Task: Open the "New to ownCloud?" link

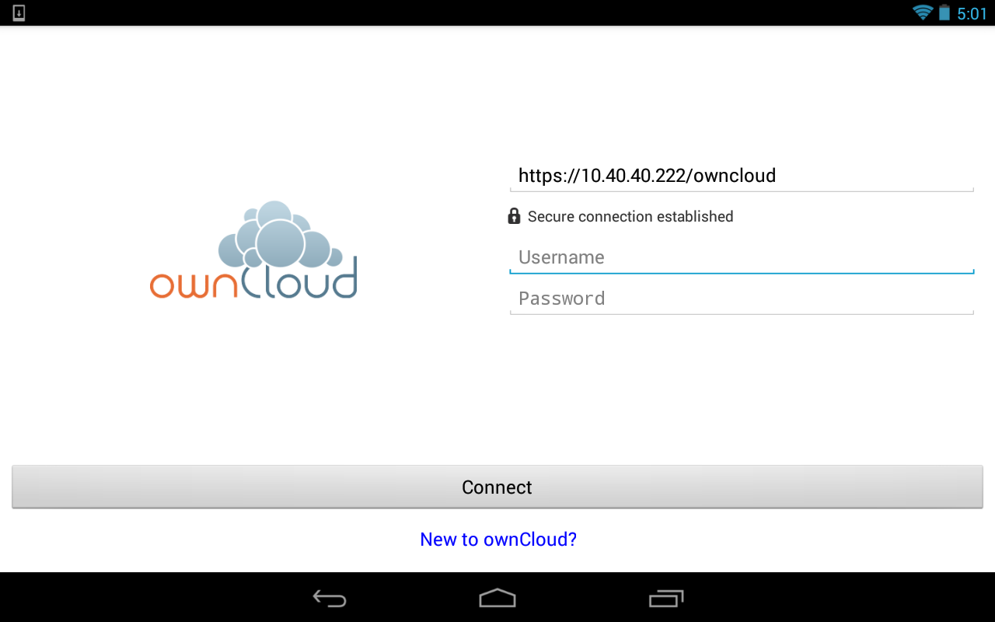Action: click(x=498, y=539)
